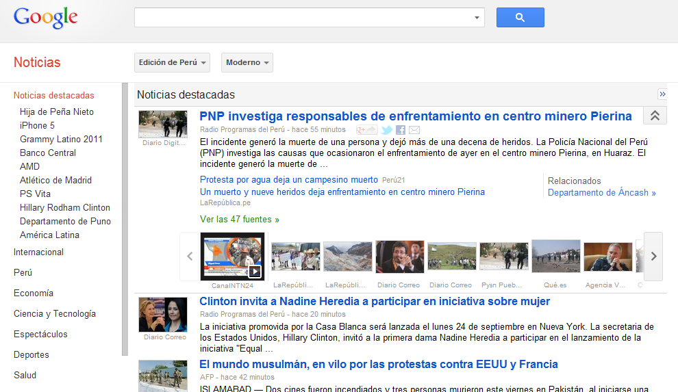Screen dimensions: 678x392
Task: Select Banco Central topic
Action: point(47,153)
